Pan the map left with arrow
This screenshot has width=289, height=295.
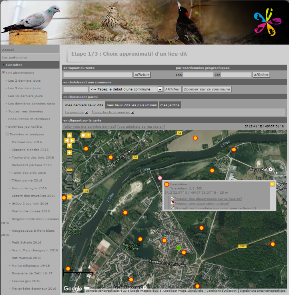click(x=67, y=140)
